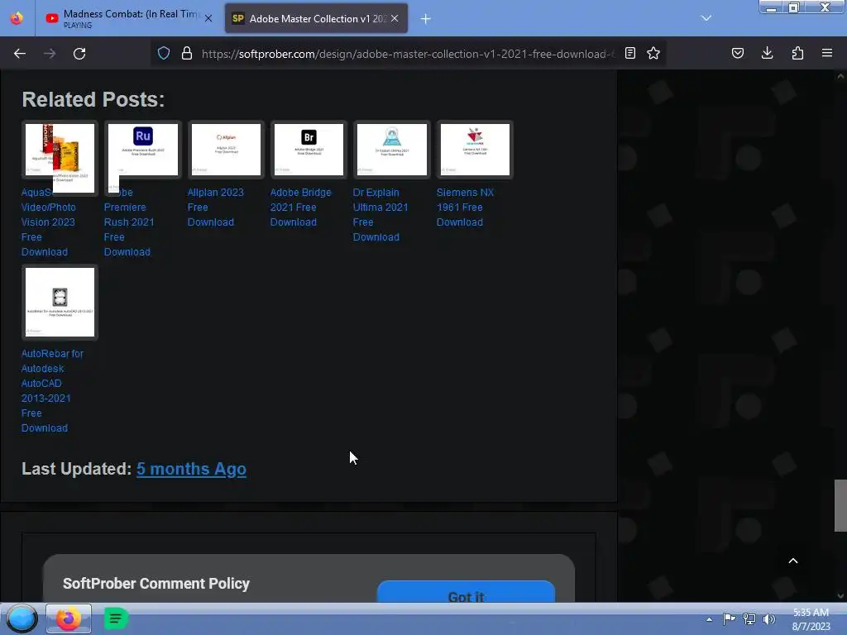Go back to the previous page

(20, 54)
